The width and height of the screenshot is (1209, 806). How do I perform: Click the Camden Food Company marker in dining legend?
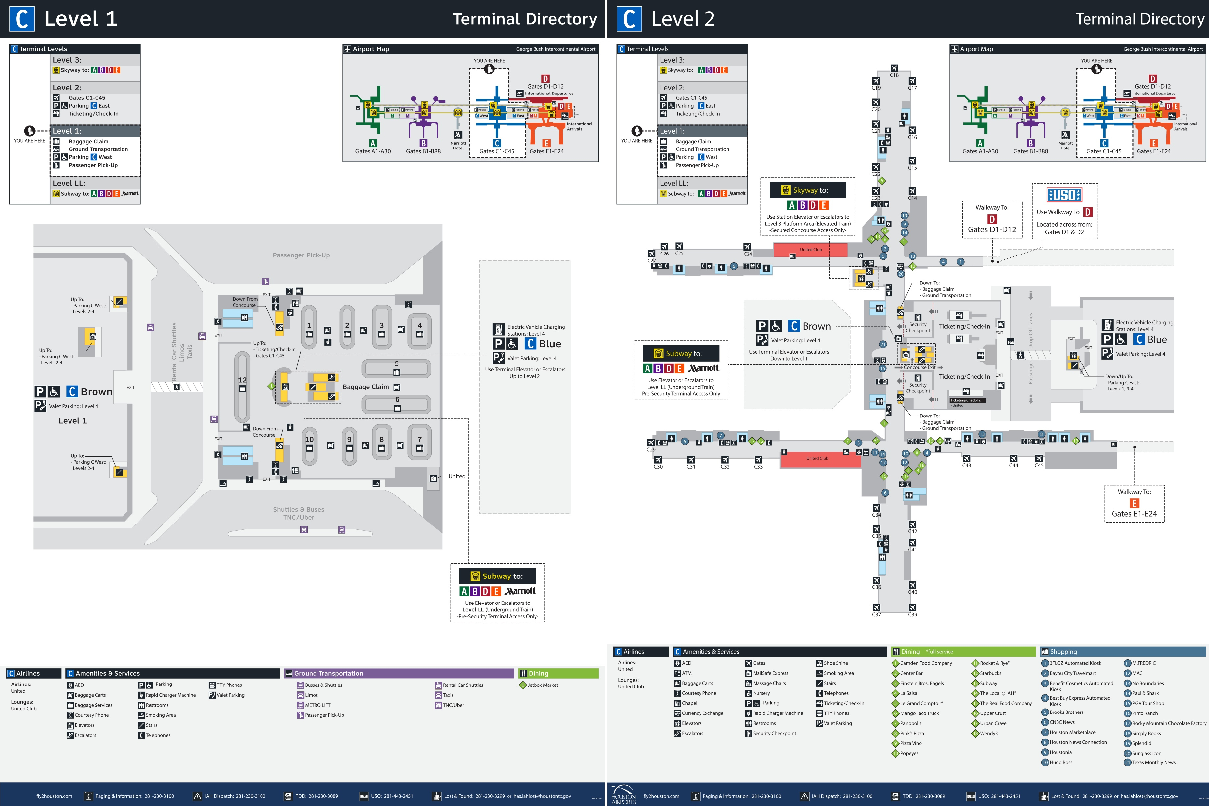tap(895, 663)
